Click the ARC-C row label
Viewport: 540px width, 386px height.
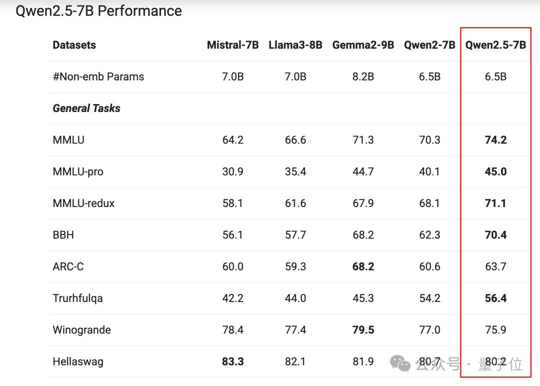click(68, 267)
